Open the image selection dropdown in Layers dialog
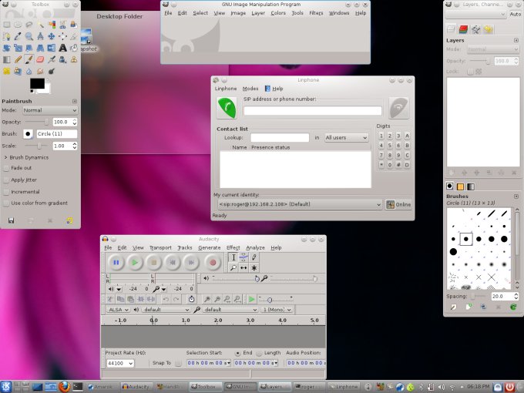The height and width of the screenshot is (393, 524). [x=476, y=14]
